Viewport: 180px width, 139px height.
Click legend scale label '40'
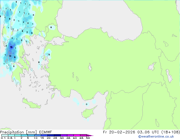tap(75, 138)
